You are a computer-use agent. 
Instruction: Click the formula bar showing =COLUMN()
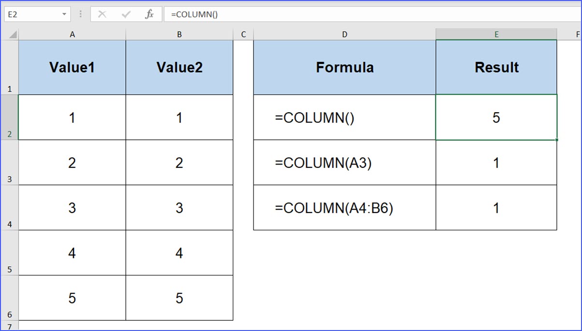242,14
